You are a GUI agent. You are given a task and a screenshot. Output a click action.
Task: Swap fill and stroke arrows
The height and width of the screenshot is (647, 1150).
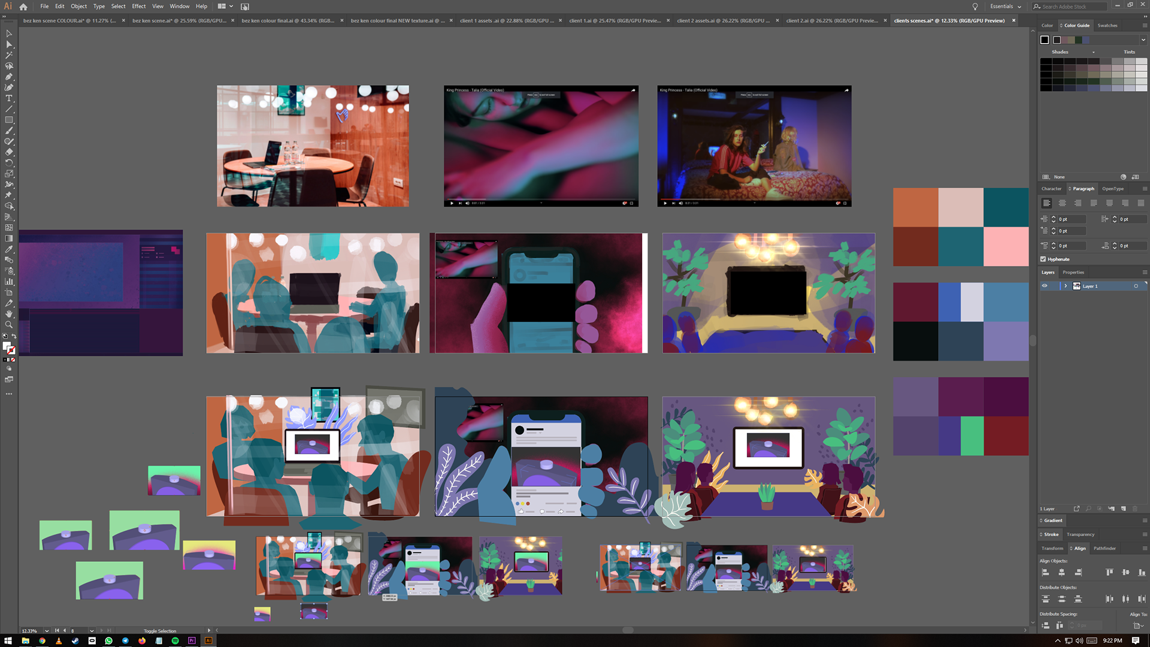[14, 337]
